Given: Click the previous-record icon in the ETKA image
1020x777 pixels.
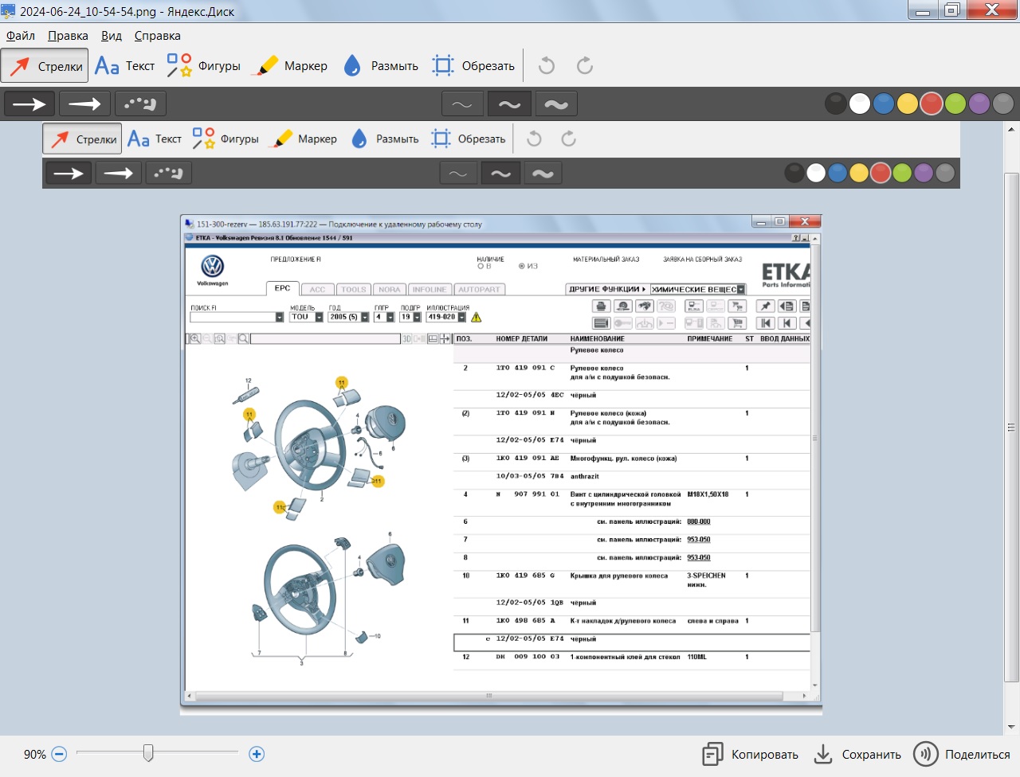Looking at the screenshot, I should (x=787, y=323).
